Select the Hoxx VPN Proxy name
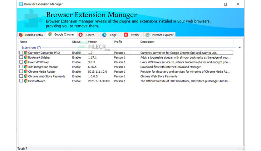The width and height of the screenshot is (261, 151). (x=38, y=62)
